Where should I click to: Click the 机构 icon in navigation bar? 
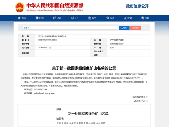click(x=37, y=18)
